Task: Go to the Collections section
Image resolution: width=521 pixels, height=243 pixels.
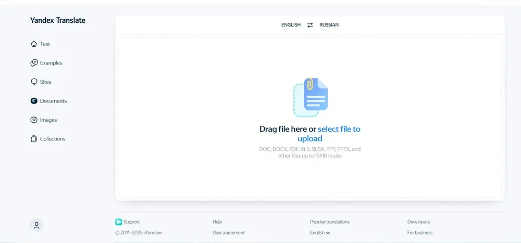Action: click(53, 139)
